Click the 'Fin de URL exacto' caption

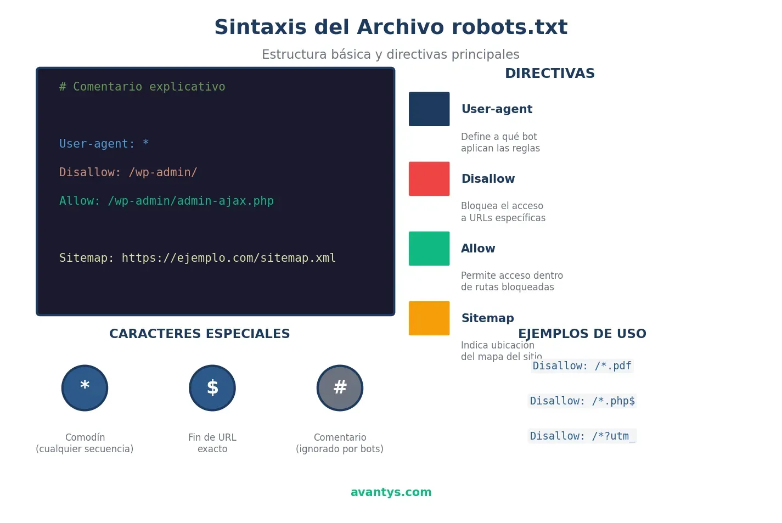212,443
